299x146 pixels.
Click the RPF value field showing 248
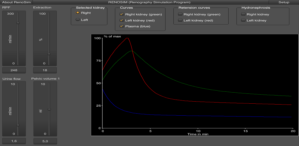14,70
